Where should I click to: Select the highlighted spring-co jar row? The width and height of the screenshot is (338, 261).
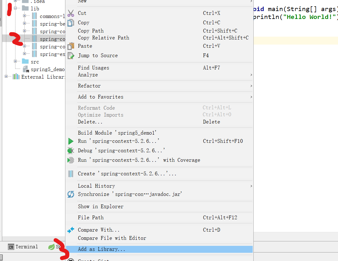pyautogui.click(x=33, y=39)
